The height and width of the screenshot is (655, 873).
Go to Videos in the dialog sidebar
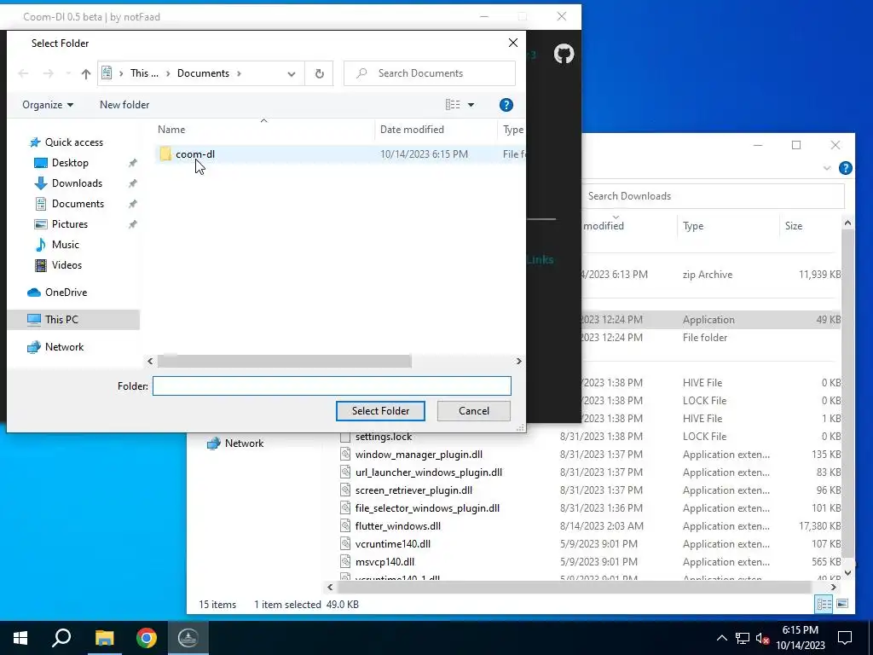point(66,265)
